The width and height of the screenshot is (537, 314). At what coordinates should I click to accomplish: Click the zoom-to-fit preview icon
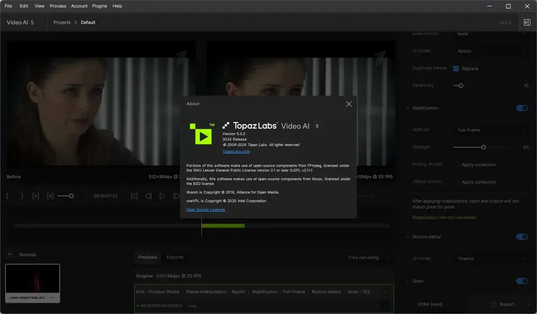coord(50,196)
